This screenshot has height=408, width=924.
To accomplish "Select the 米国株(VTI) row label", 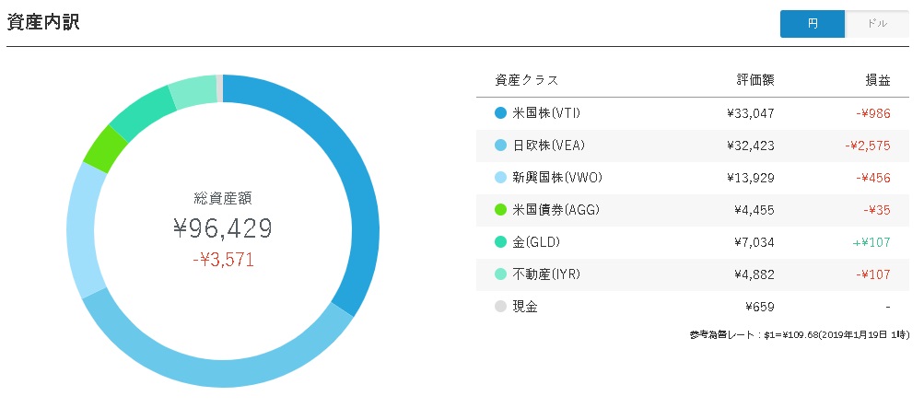I will coord(549,113).
